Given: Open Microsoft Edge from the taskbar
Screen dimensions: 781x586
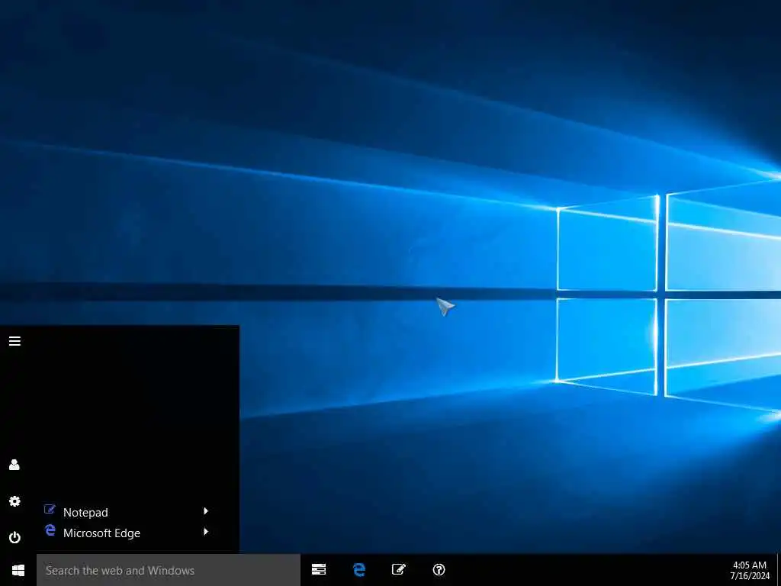Looking at the screenshot, I should click(x=358, y=569).
